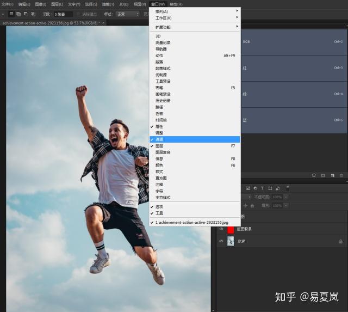Select the New selection mode icon
348x312 pixels.
[x=11, y=14]
